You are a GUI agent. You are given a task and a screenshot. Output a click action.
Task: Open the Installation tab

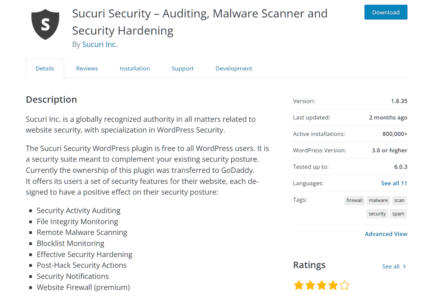(135, 68)
